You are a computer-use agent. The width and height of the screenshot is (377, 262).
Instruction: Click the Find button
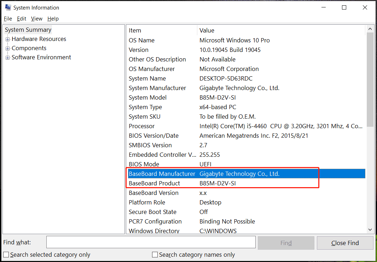click(286, 243)
